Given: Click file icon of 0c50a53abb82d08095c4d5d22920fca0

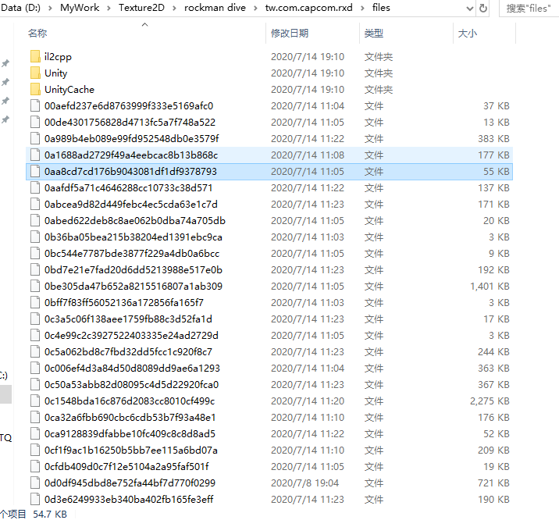Looking at the screenshot, I should [x=35, y=384].
